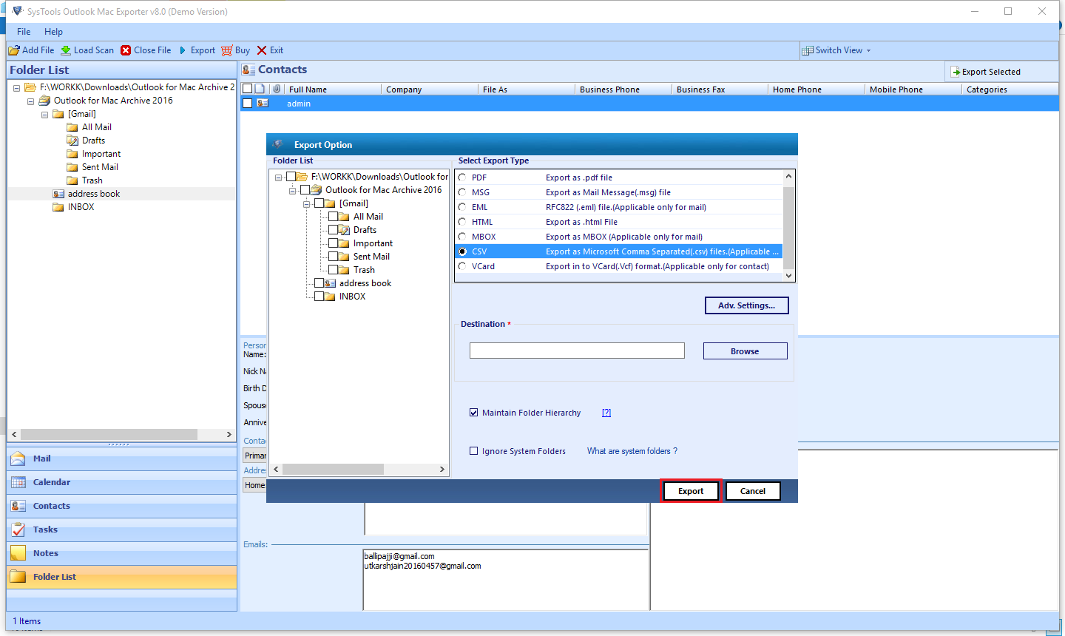Select the HTML export type radio button

pos(462,222)
